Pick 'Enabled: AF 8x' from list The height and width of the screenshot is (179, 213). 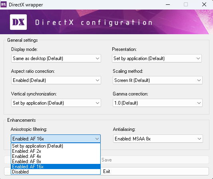[x=56, y=161]
